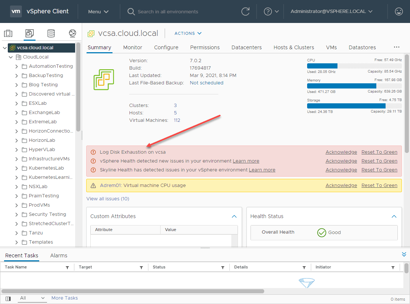Select the Hosts and Clusters inventory icon
Image resolution: width=410 pixels, height=304 pixels.
point(8,33)
